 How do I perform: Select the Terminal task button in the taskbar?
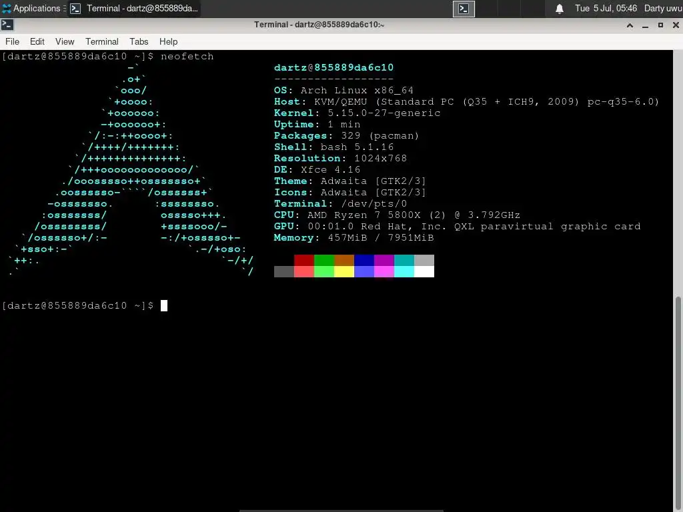tap(135, 8)
